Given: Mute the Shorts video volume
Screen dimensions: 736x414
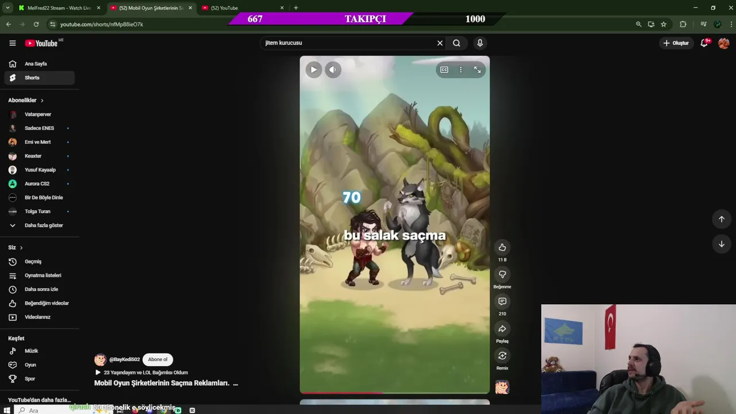Looking at the screenshot, I should coord(332,70).
